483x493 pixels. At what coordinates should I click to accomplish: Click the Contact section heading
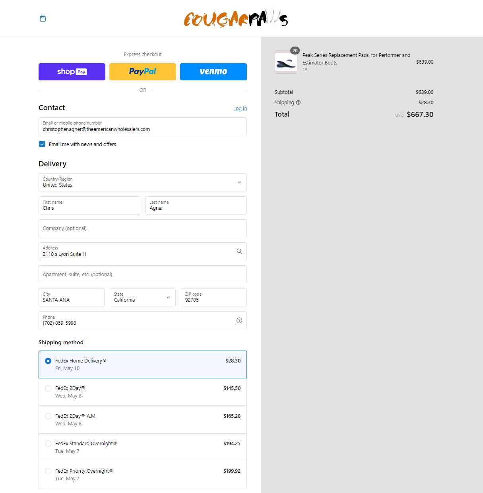(x=52, y=108)
